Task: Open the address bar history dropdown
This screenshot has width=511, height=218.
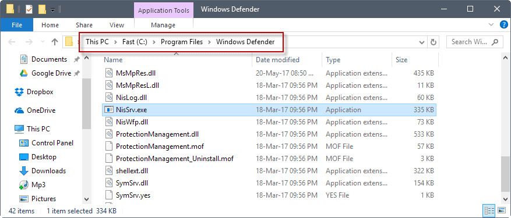Action: 422,42
